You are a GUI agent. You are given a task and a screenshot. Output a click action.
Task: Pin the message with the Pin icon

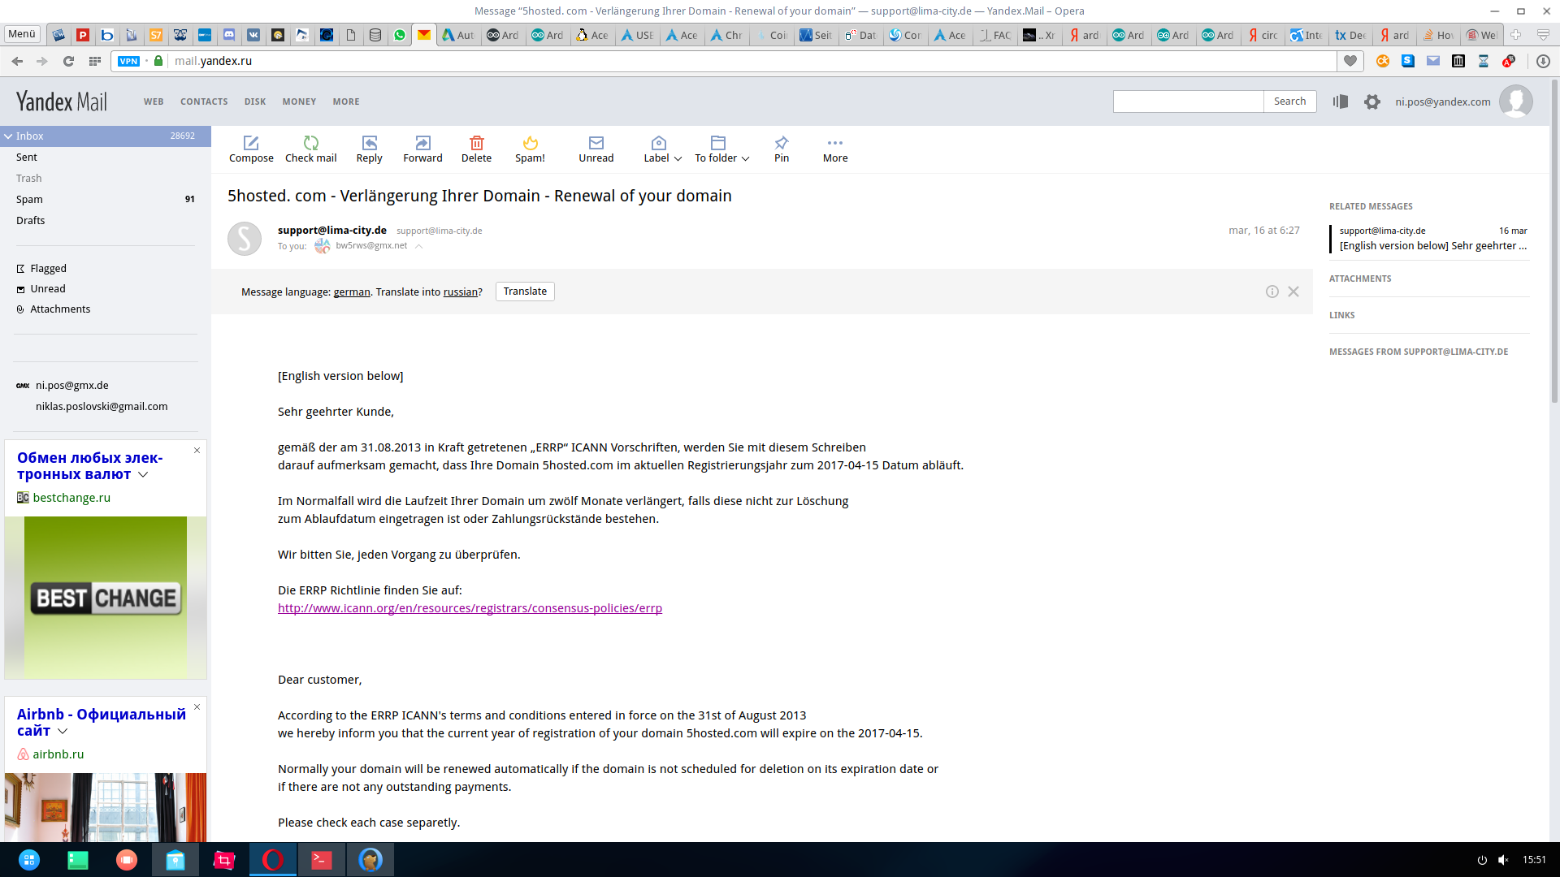(x=782, y=143)
